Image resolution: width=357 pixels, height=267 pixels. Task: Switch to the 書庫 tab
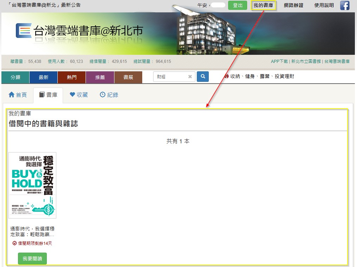pos(48,95)
